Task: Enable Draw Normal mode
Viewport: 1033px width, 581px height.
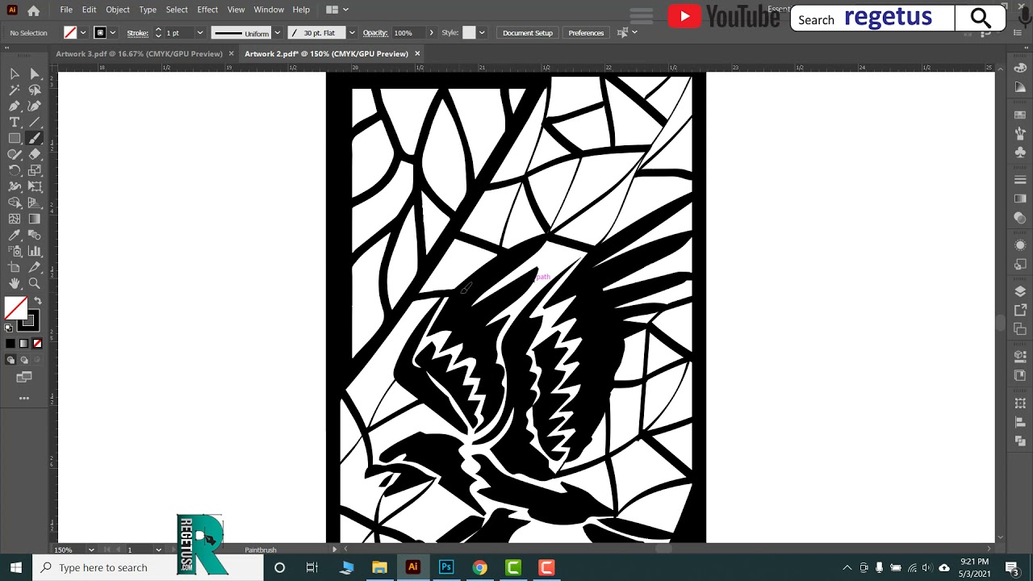Action: pos(10,360)
